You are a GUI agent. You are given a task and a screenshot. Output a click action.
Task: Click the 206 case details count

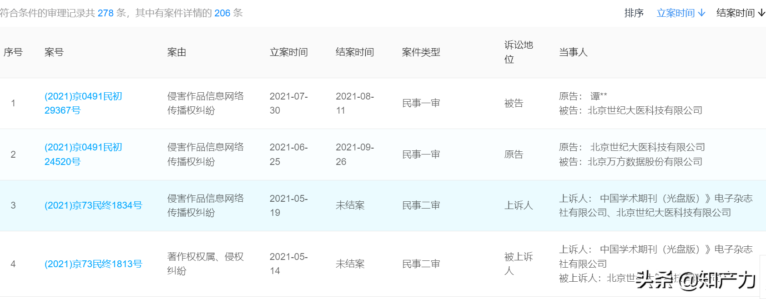pos(222,13)
